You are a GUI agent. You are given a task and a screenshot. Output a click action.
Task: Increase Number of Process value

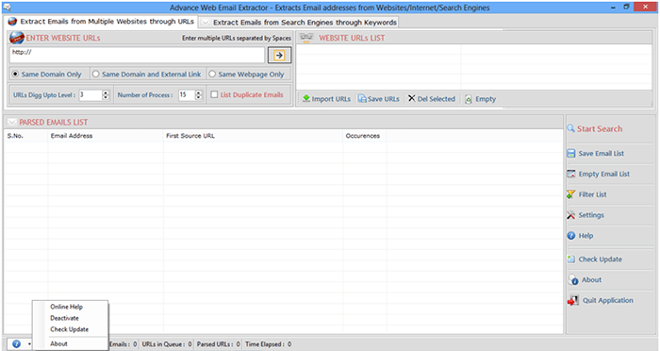[199, 92]
